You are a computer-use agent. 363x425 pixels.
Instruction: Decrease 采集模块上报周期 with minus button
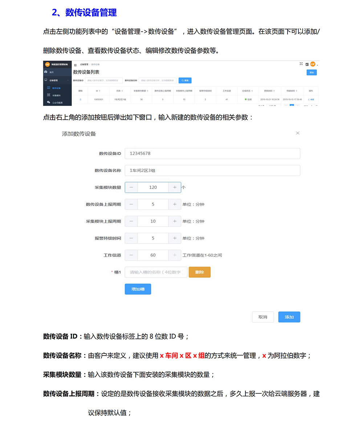pos(131,221)
